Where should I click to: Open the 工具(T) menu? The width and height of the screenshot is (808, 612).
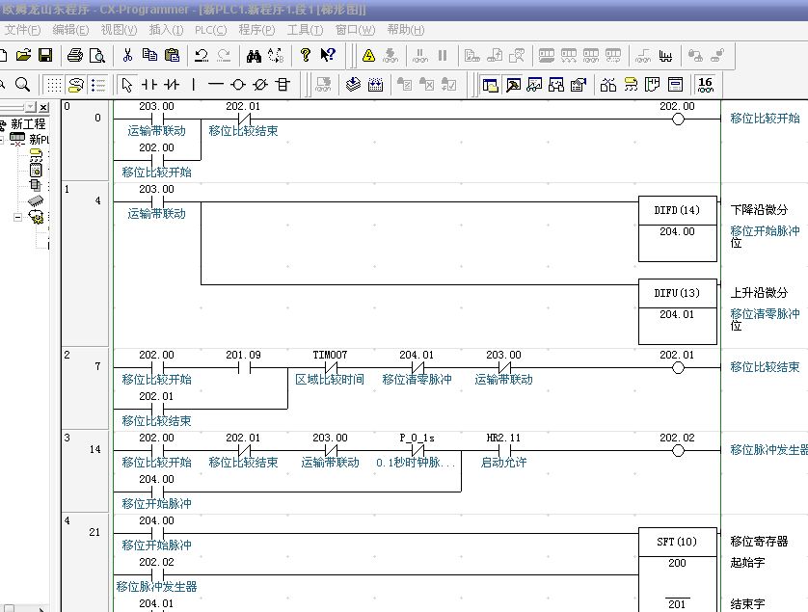(305, 30)
